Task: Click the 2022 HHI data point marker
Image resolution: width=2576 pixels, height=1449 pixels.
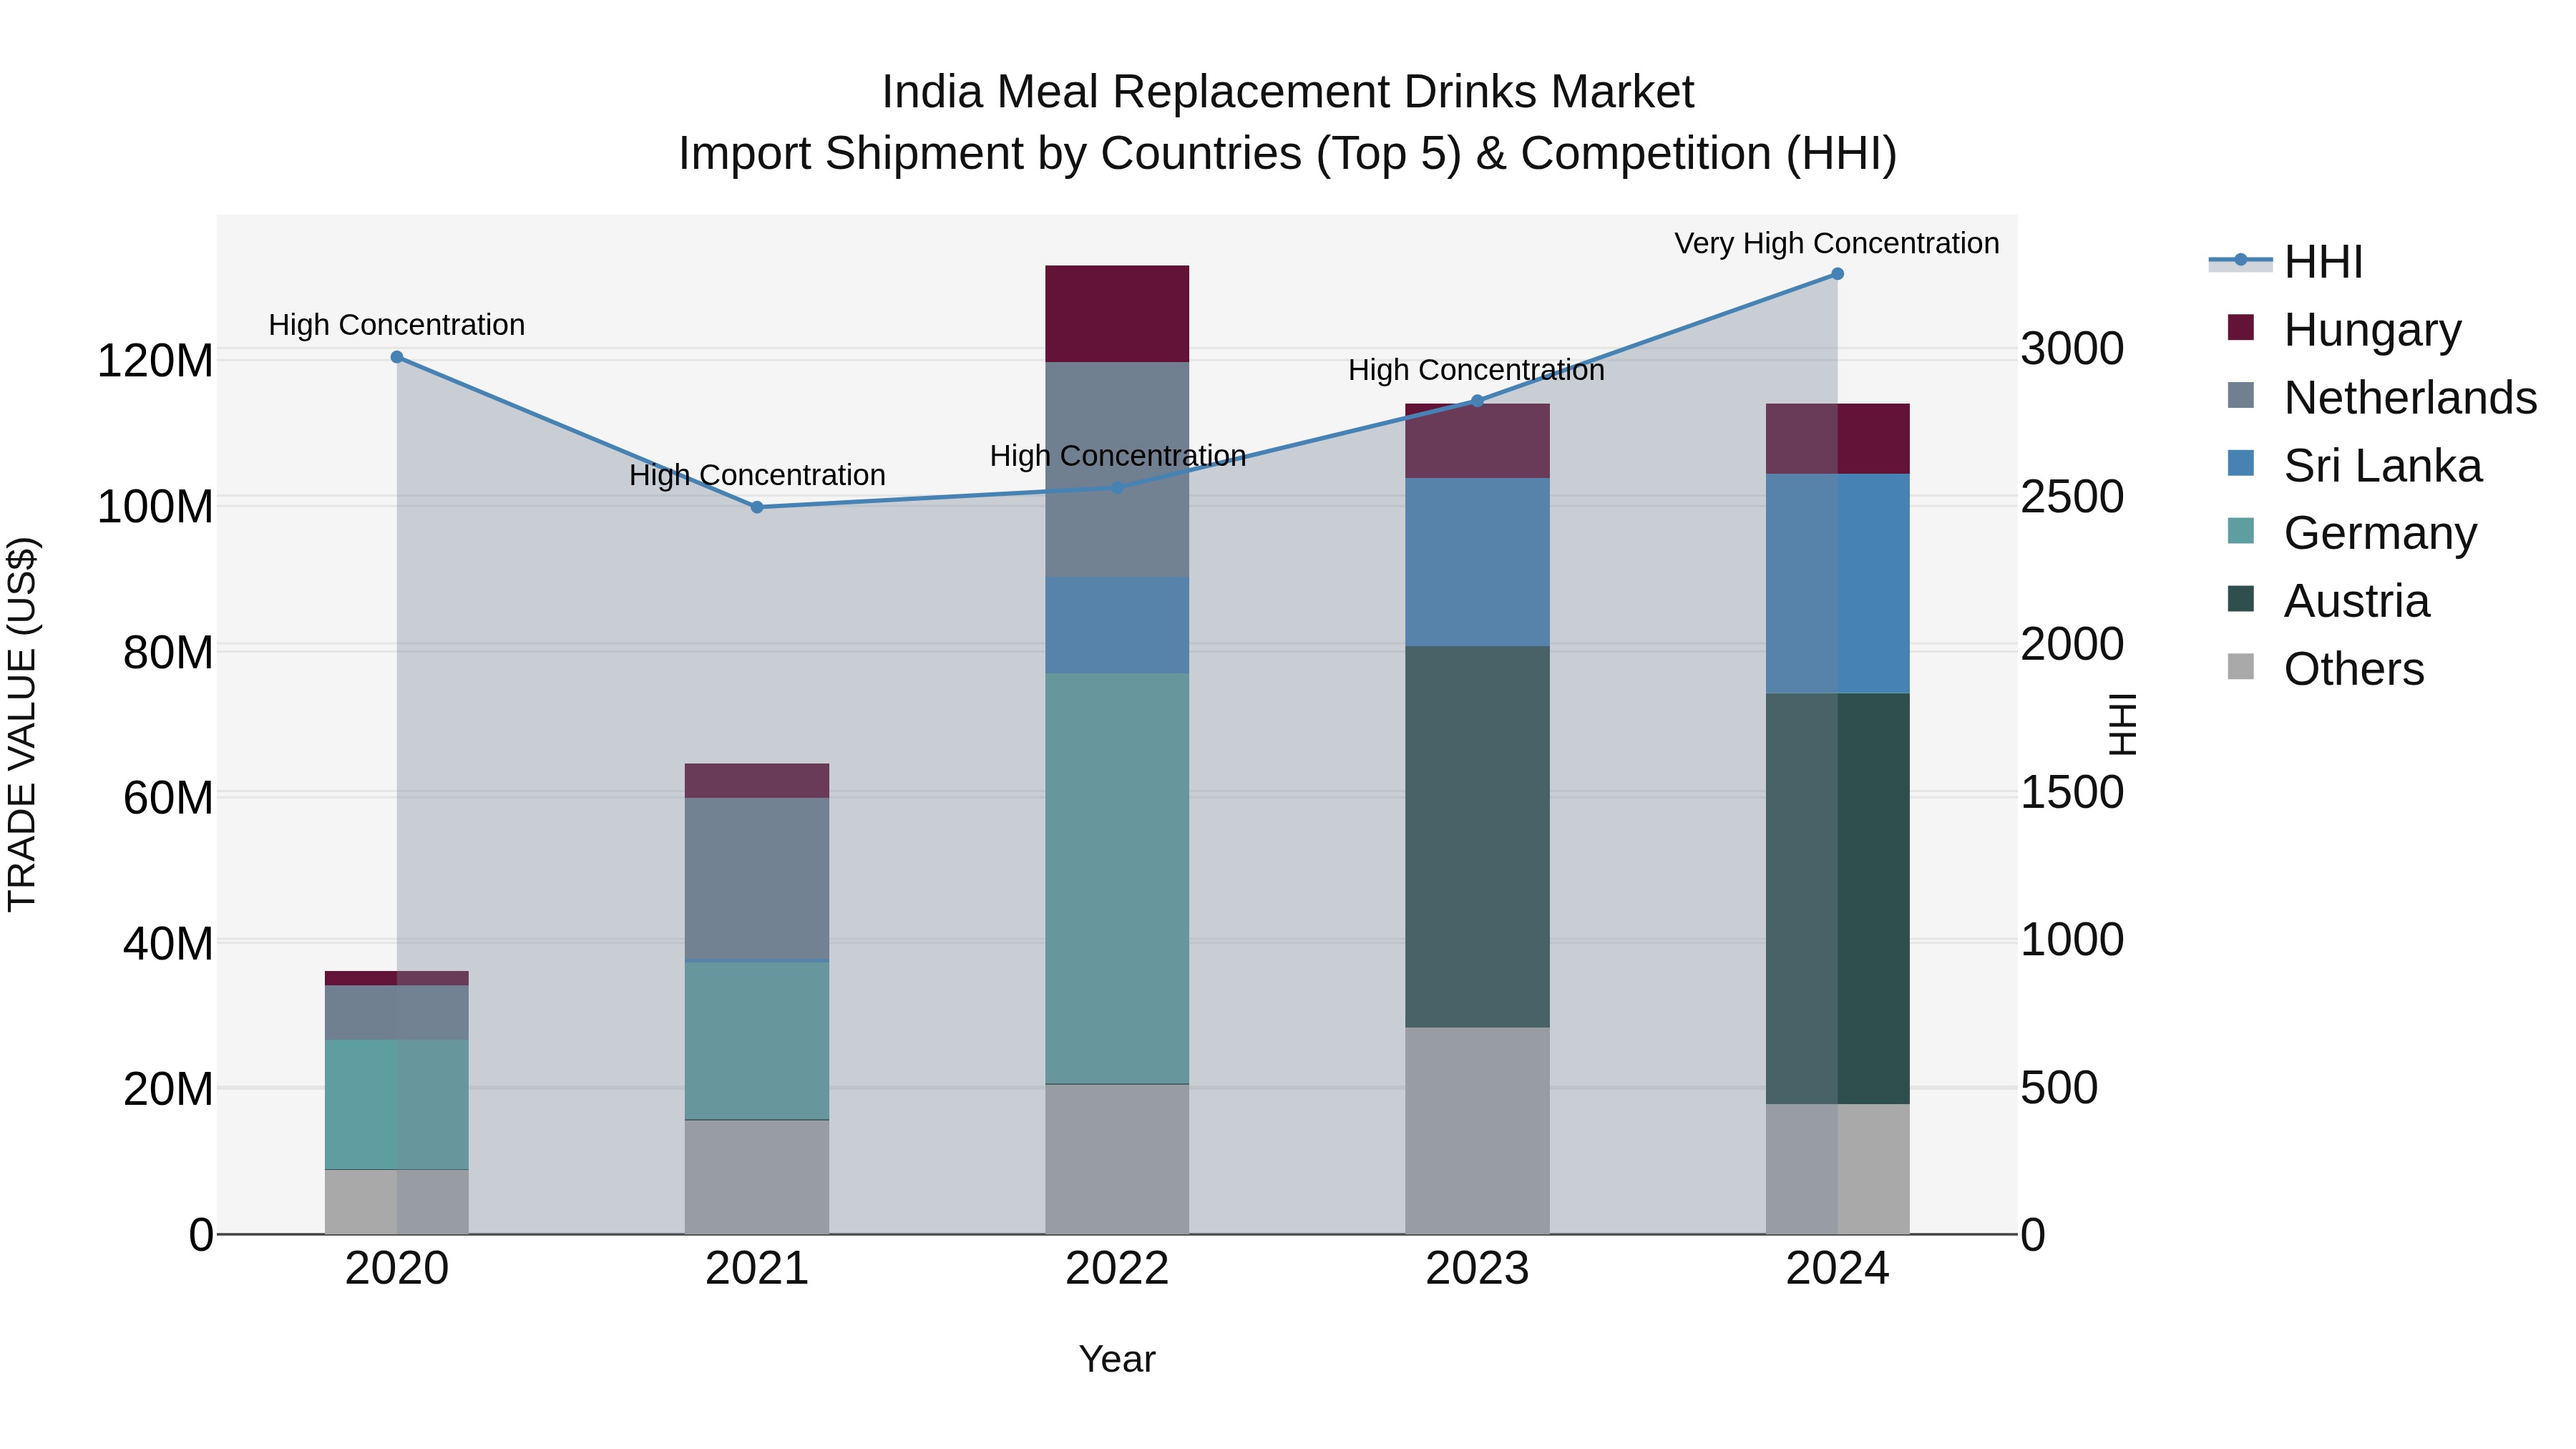Action: pos(1118,488)
